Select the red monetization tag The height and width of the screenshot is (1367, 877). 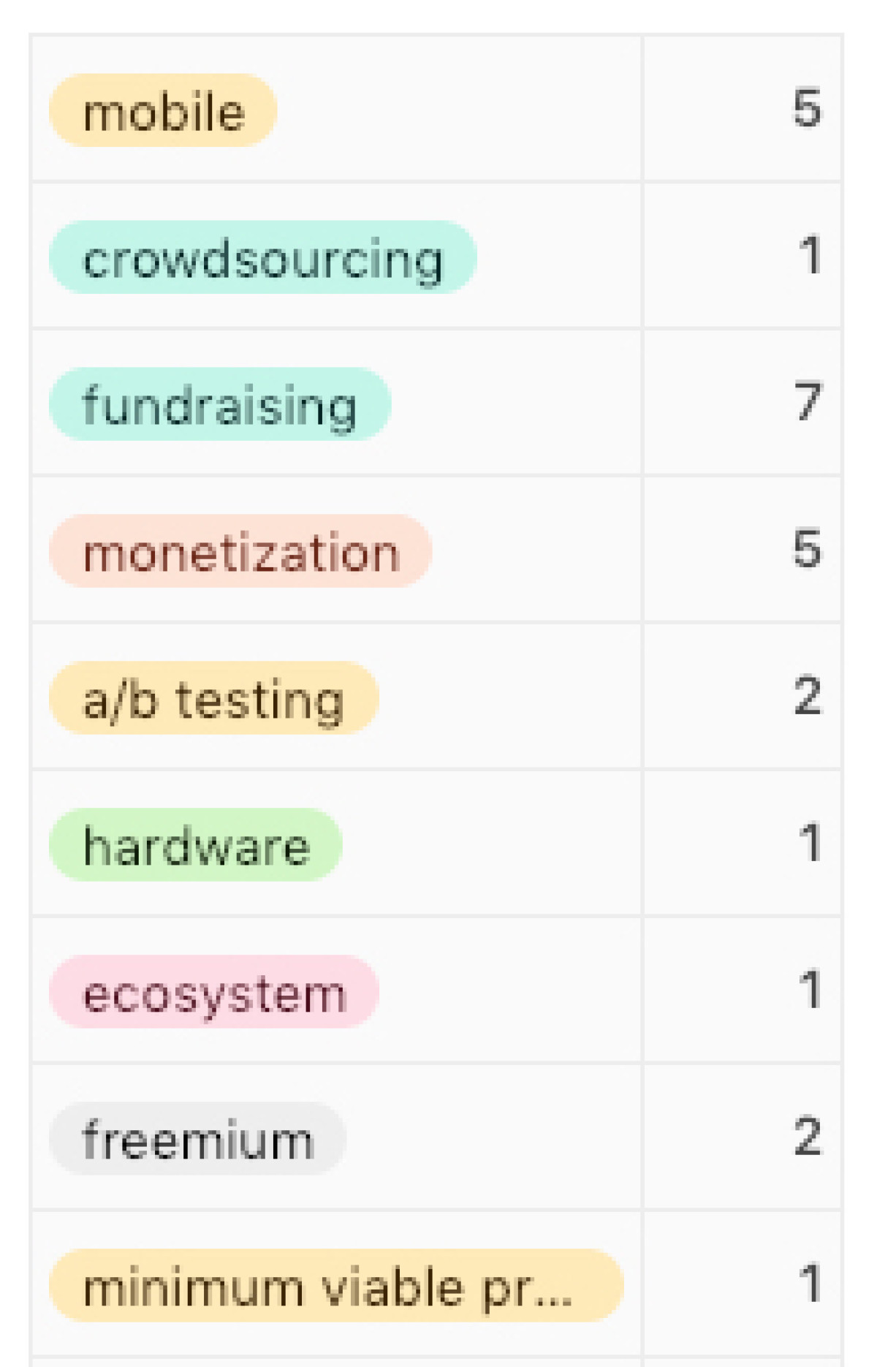pos(240,551)
